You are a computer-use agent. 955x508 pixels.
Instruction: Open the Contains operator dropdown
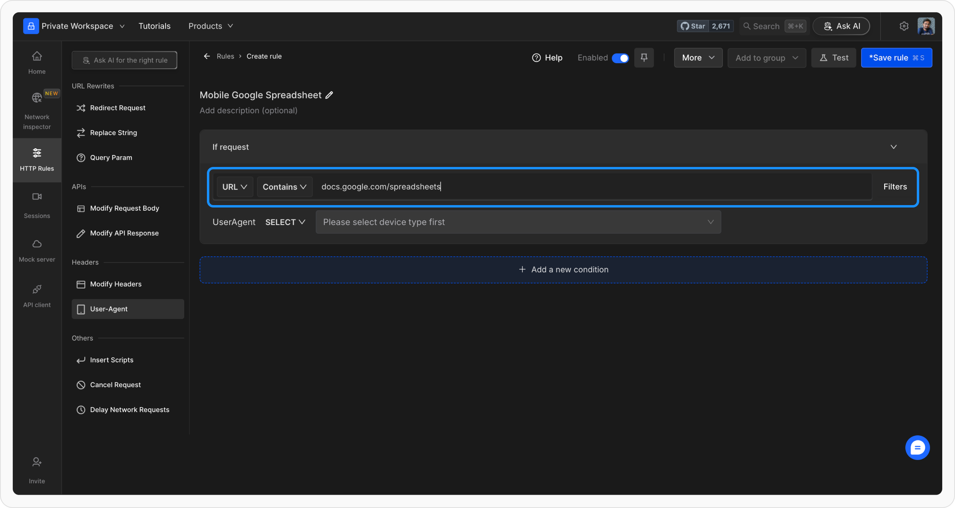(x=285, y=187)
